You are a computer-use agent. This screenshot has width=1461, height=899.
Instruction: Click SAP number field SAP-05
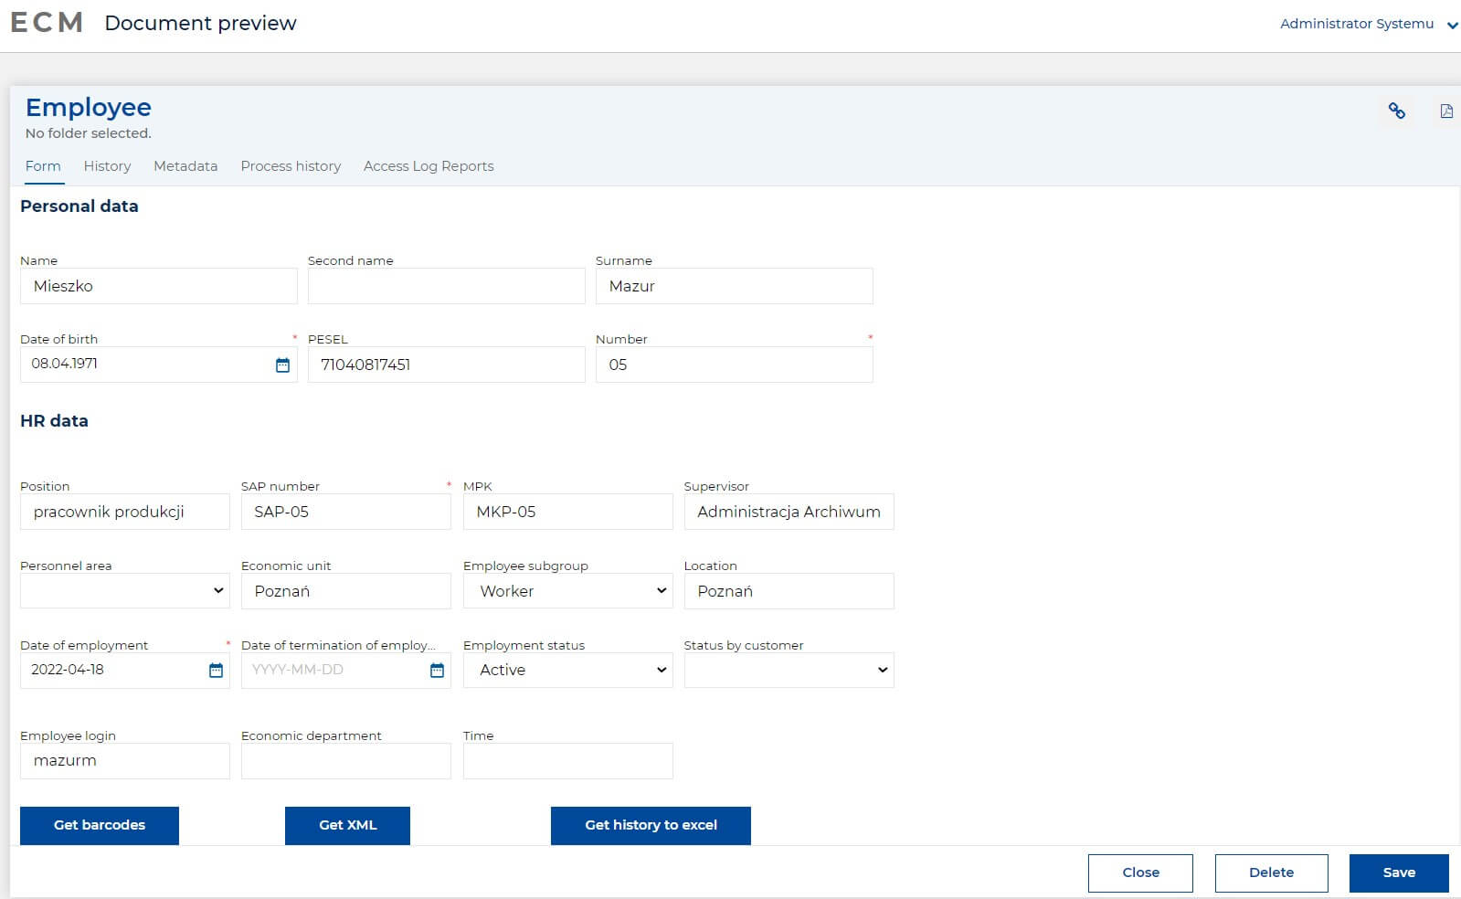point(346,512)
